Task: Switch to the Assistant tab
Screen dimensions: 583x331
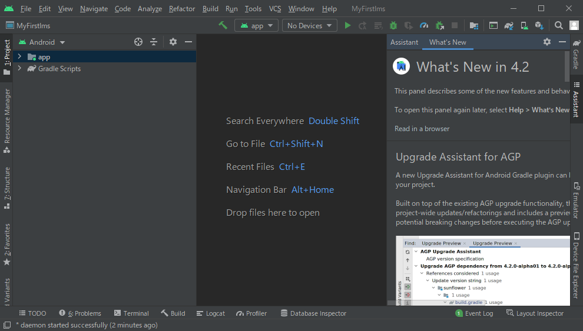Action: [x=404, y=42]
